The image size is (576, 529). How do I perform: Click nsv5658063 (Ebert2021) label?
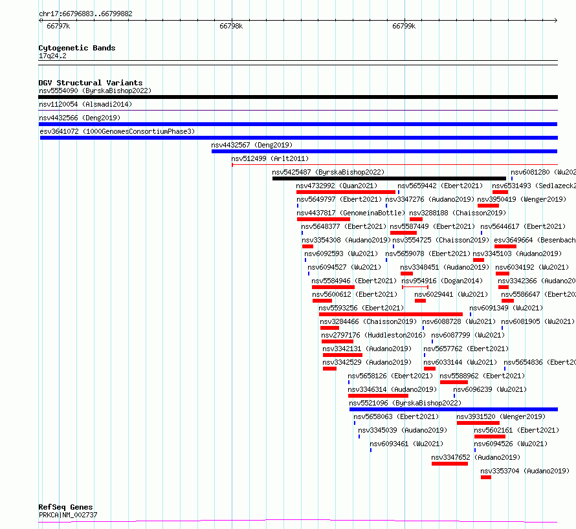click(x=396, y=416)
